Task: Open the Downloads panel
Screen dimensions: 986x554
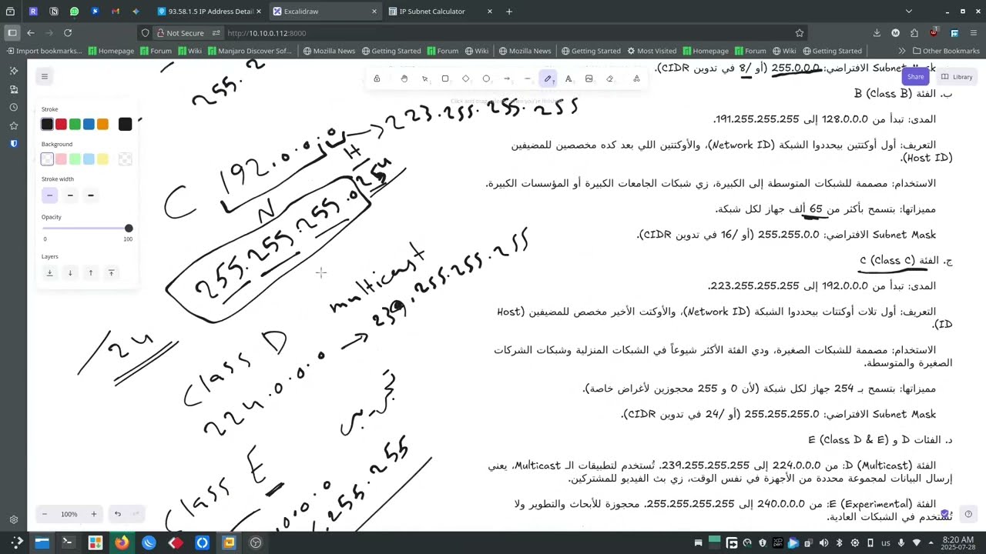Action: click(x=877, y=33)
